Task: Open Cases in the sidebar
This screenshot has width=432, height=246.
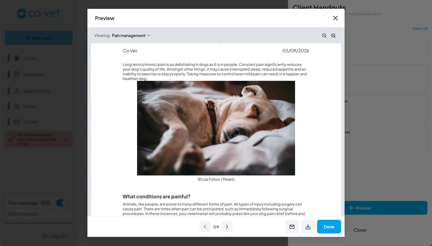Action: coord(30,58)
